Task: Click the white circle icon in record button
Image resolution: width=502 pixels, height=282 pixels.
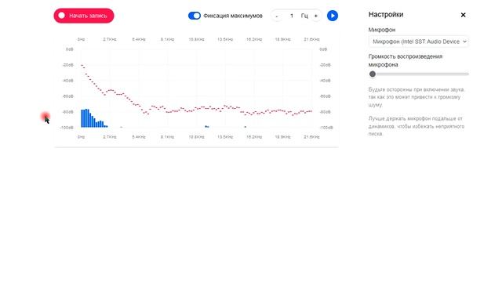Action: pos(61,16)
